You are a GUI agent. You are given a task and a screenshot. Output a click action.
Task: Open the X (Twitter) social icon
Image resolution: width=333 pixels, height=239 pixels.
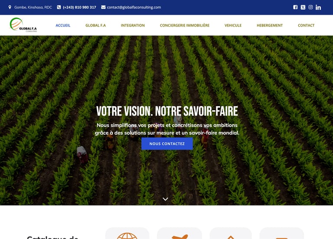click(303, 7)
